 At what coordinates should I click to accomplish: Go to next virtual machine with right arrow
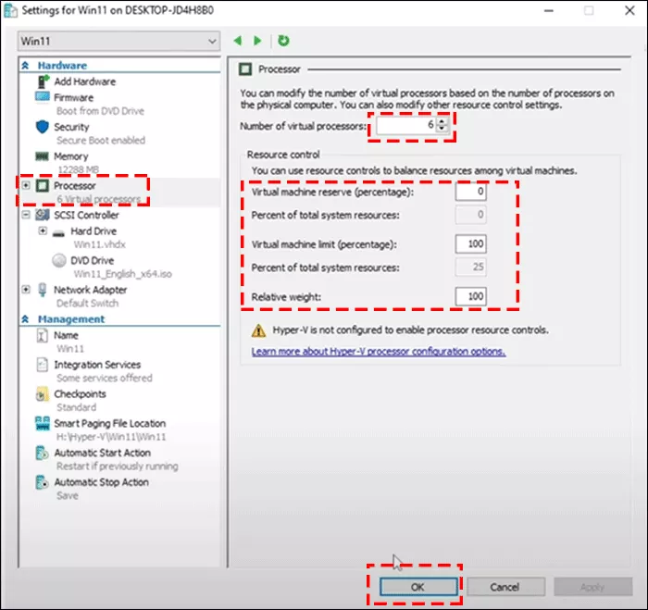[x=257, y=41]
